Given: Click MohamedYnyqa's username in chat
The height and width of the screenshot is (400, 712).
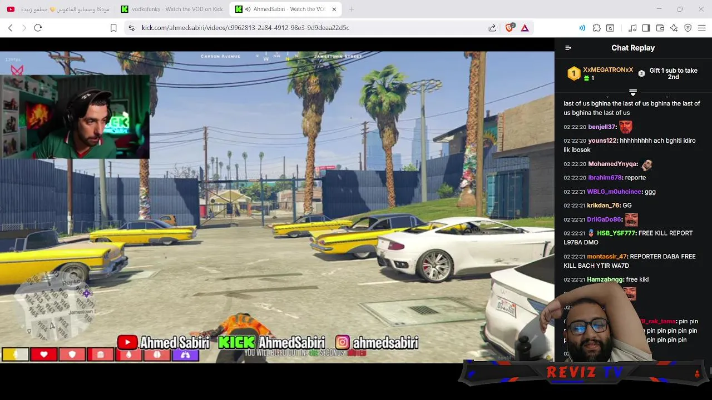Looking at the screenshot, I should pos(613,164).
